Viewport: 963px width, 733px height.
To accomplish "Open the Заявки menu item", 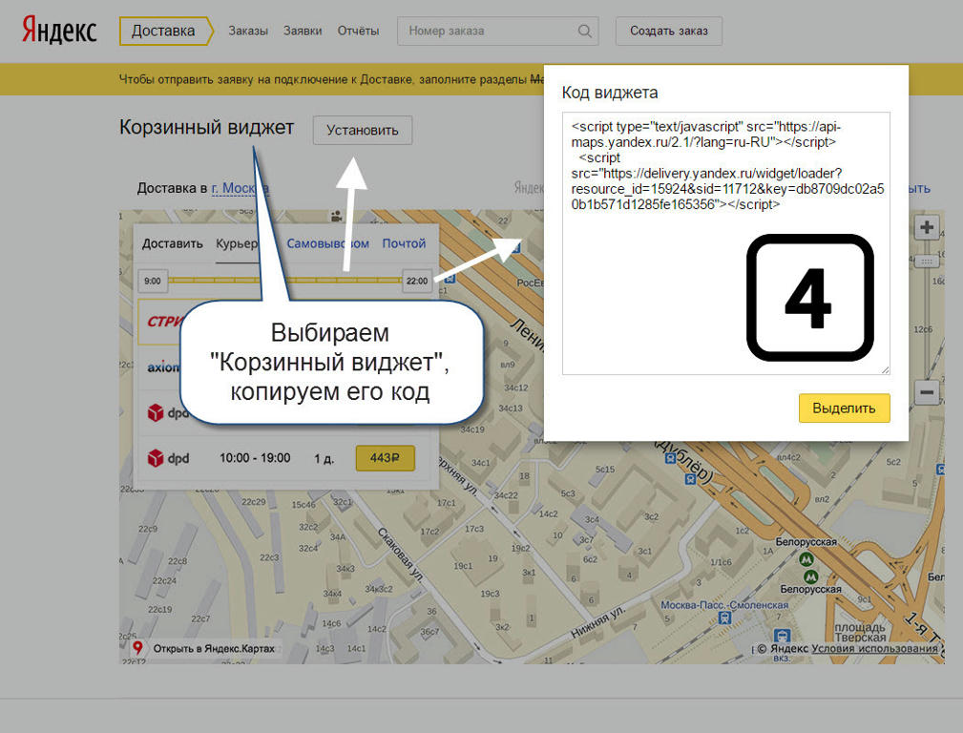I will 303,31.
